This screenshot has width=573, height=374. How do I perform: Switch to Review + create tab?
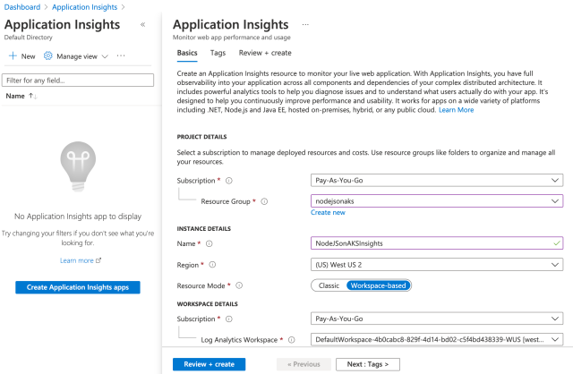tap(265, 53)
